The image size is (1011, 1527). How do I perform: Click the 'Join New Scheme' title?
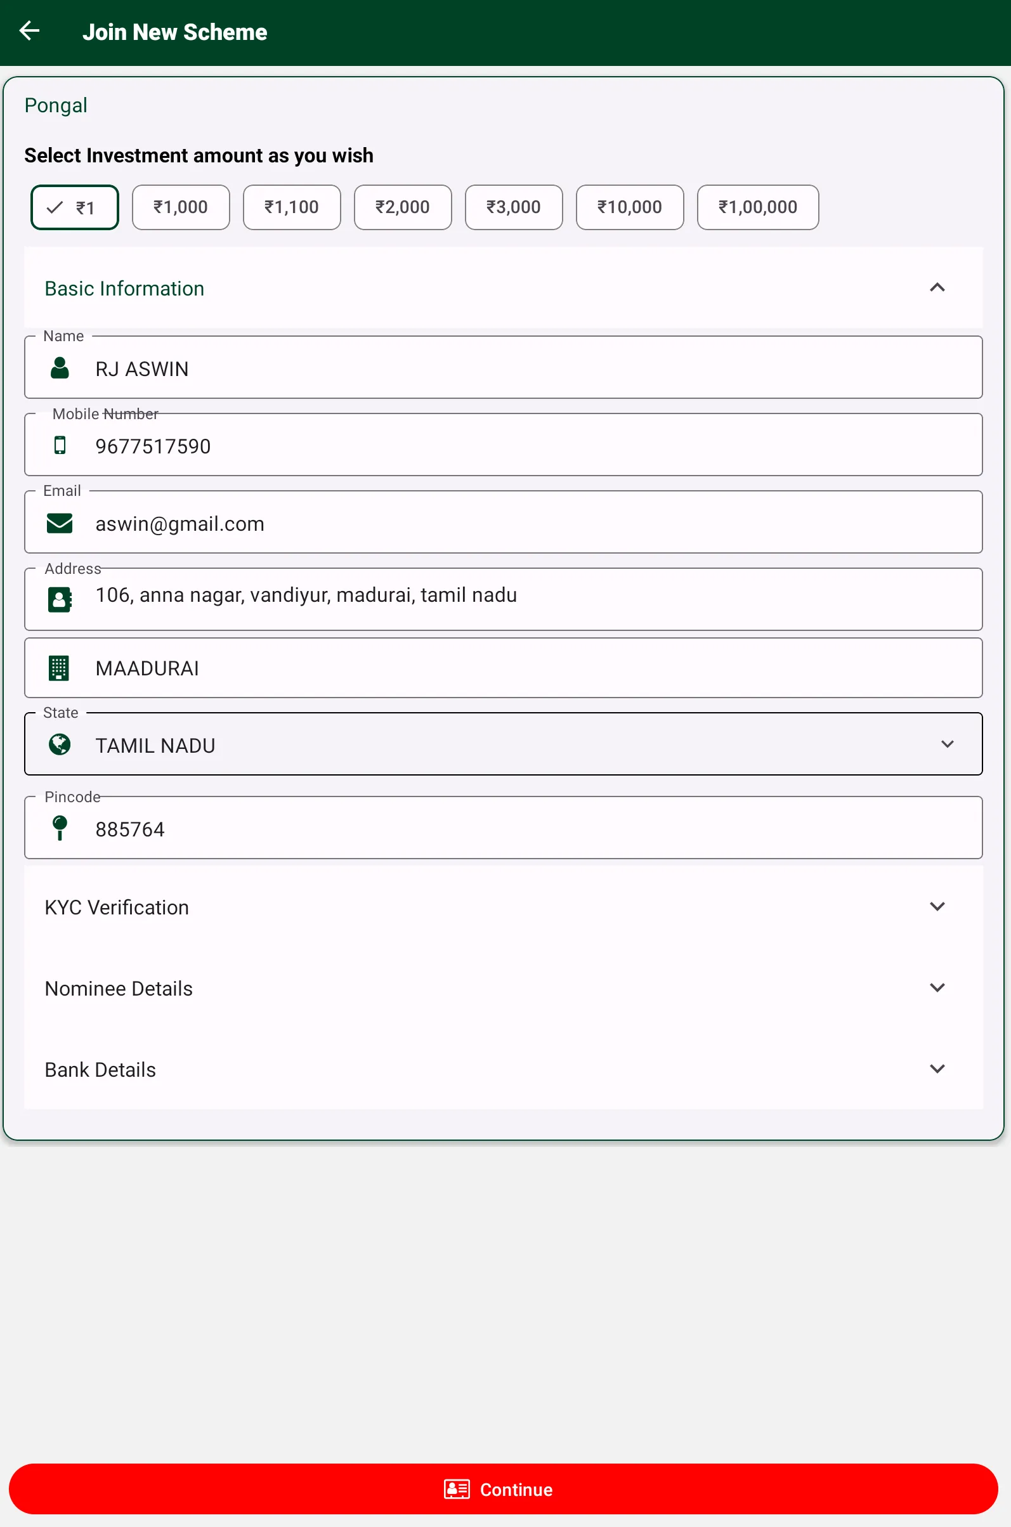pyautogui.click(x=174, y=32)
